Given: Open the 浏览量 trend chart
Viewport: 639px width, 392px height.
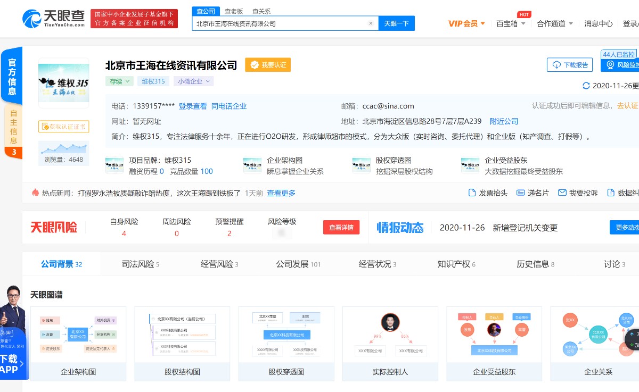Looking at the screenshot, I should click(x=64, y=153).
